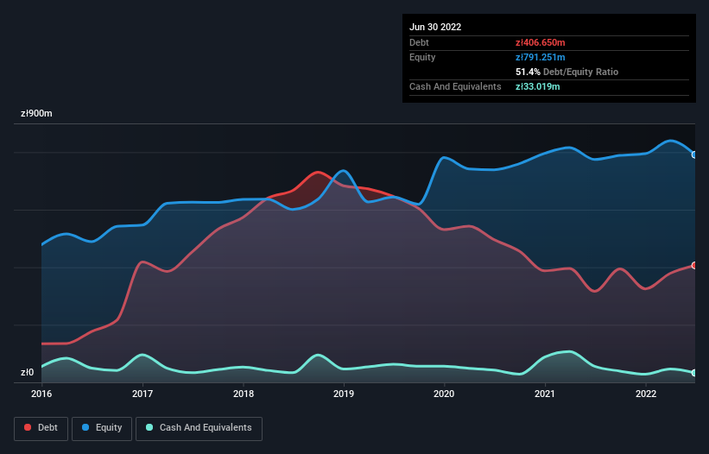
Task: Select the Cash endpoint marker at Jun 2022
Action: click(694, 373)
